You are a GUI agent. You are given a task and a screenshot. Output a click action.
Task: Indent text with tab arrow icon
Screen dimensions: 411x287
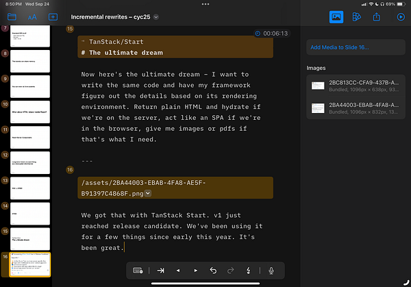point(161,271)
